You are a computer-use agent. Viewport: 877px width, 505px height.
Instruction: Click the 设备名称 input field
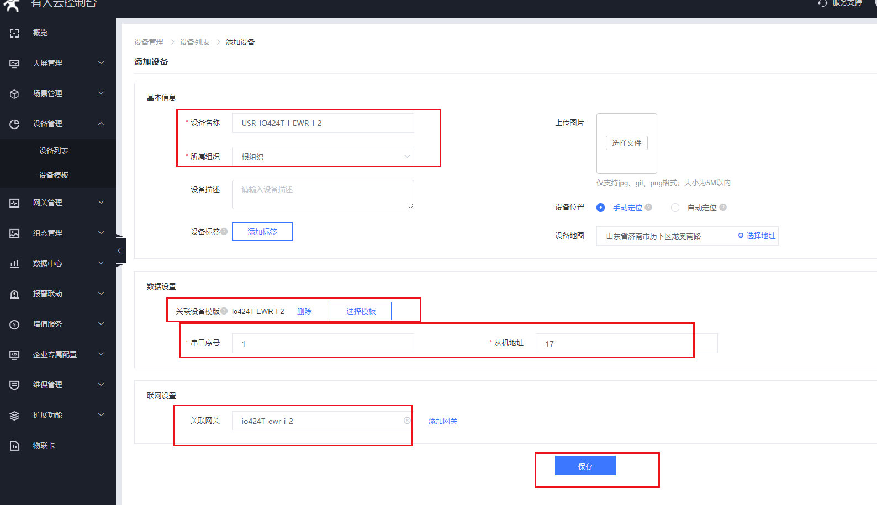pyautogui.click(x=323, y=123)
